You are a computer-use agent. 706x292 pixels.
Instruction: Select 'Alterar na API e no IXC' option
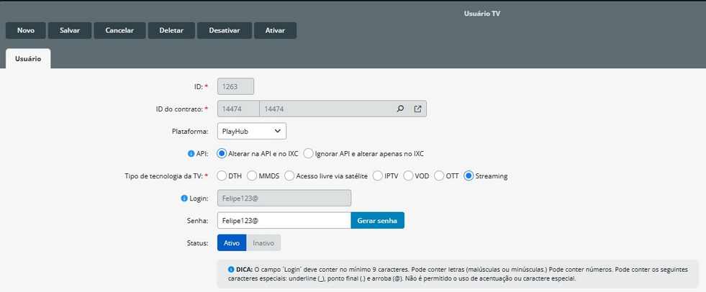click(x=222, y=153)
